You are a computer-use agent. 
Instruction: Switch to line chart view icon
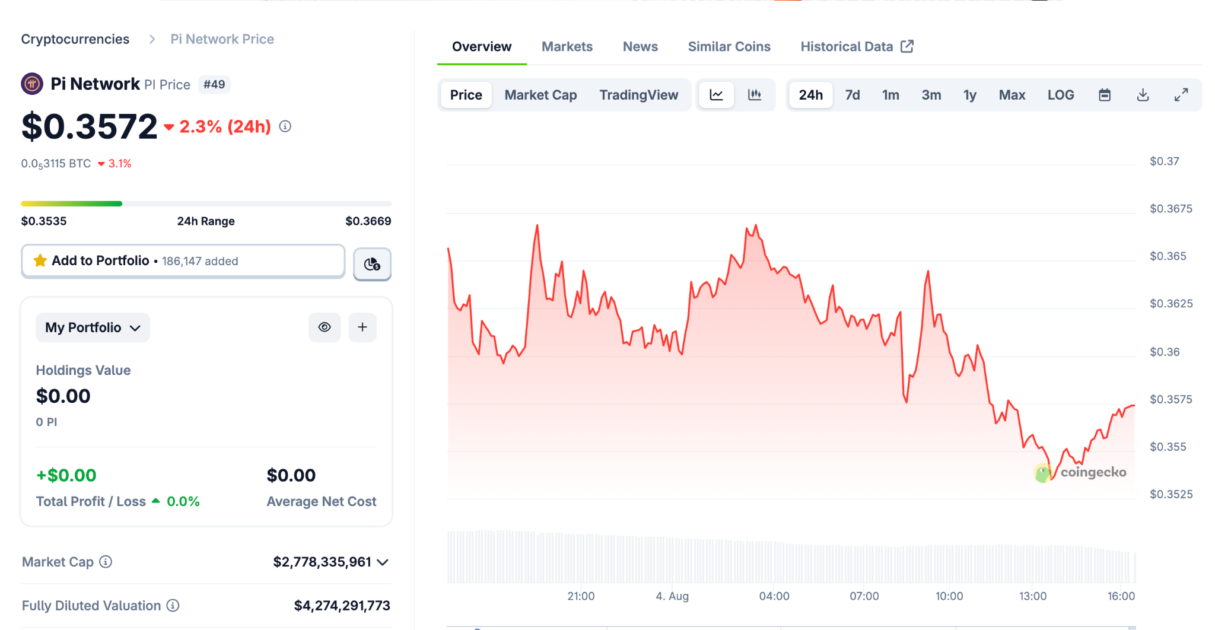coord(717,95)
